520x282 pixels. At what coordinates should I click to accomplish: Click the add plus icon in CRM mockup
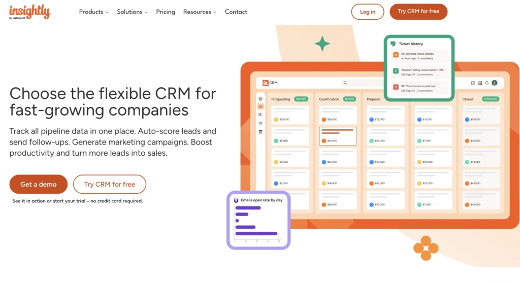click(473, 83)
